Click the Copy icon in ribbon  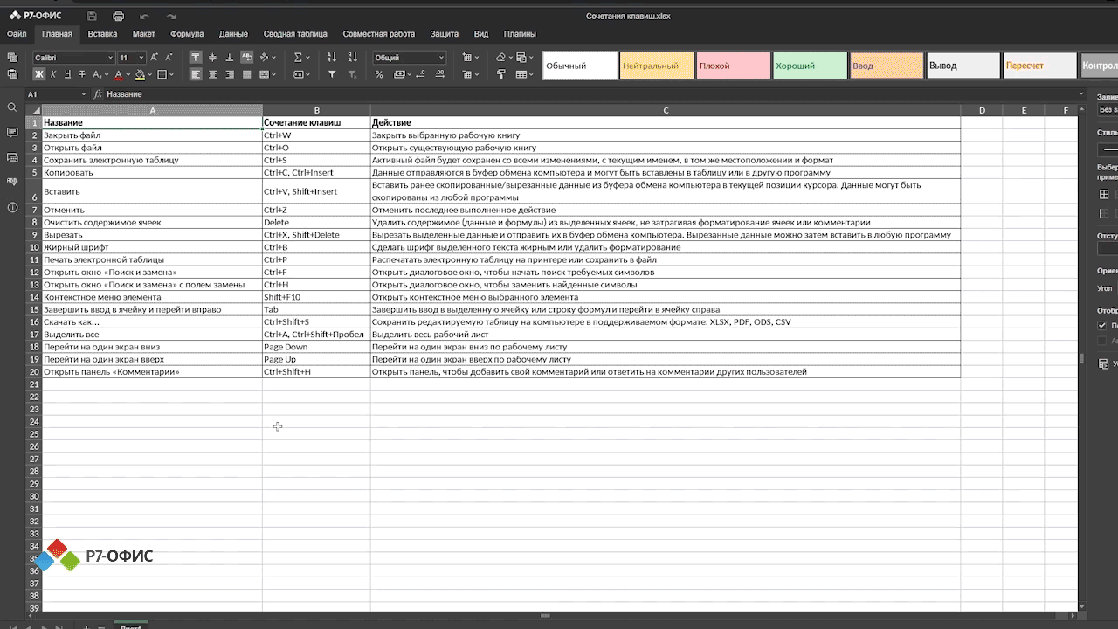coord(12,57)
